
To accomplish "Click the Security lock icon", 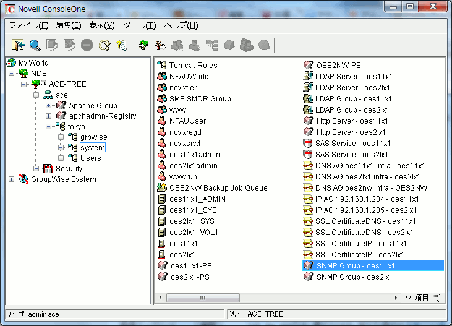I will click(48, 168).
